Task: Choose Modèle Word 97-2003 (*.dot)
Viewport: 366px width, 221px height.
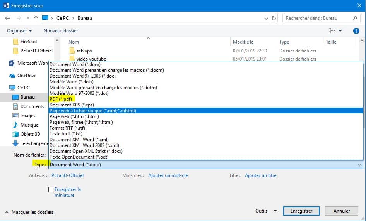Action: [x=206, y=93]
